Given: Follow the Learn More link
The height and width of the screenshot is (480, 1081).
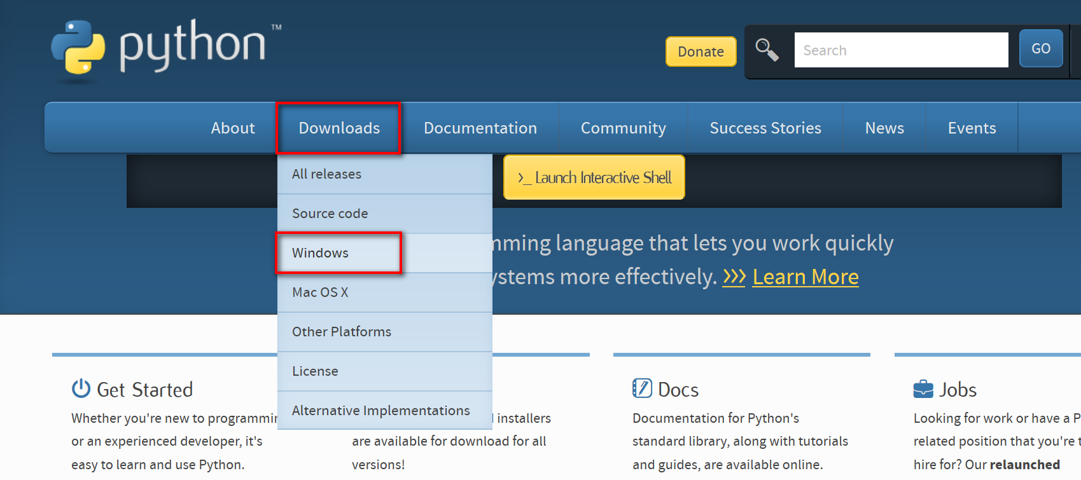Looking at the screenshot, I should tap(806, 277).
